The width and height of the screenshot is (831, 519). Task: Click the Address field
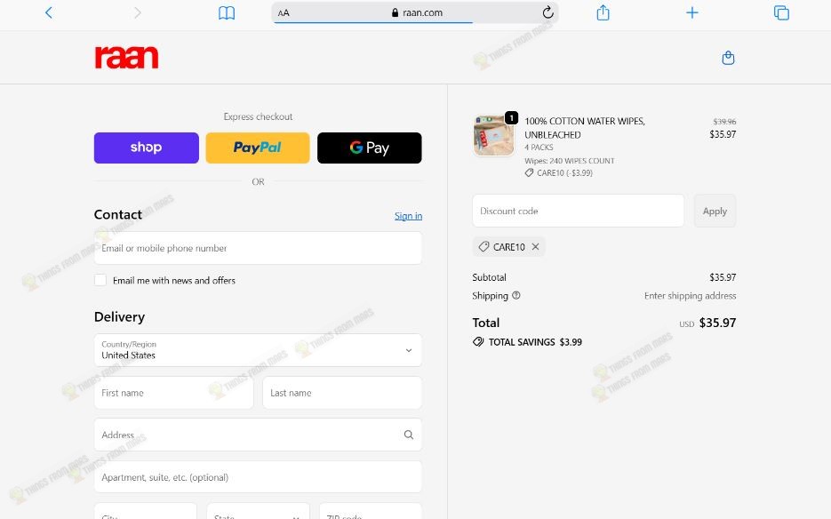[258, 435]
